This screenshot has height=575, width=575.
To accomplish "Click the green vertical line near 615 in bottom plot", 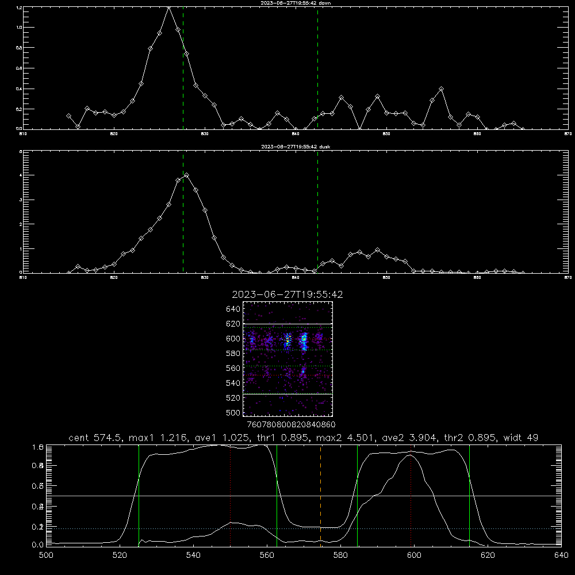I will click(x=469, y=496).
